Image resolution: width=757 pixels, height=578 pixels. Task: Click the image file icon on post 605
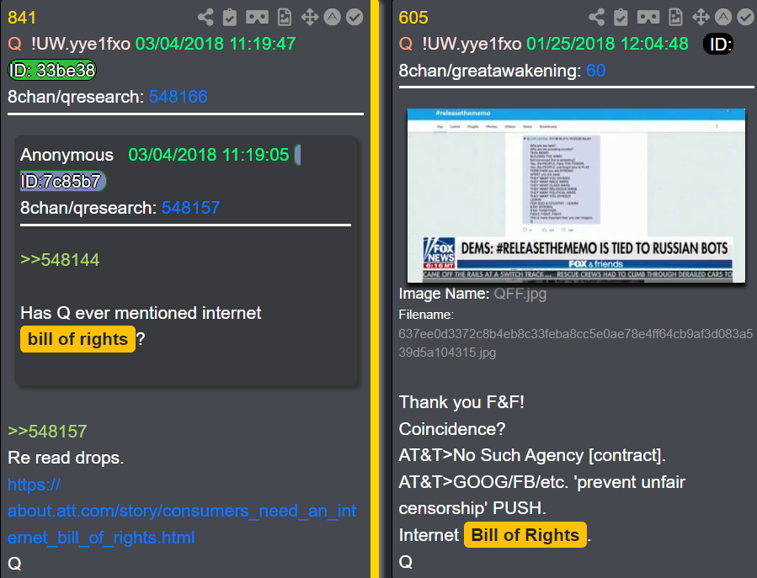(x=675, y=18)
